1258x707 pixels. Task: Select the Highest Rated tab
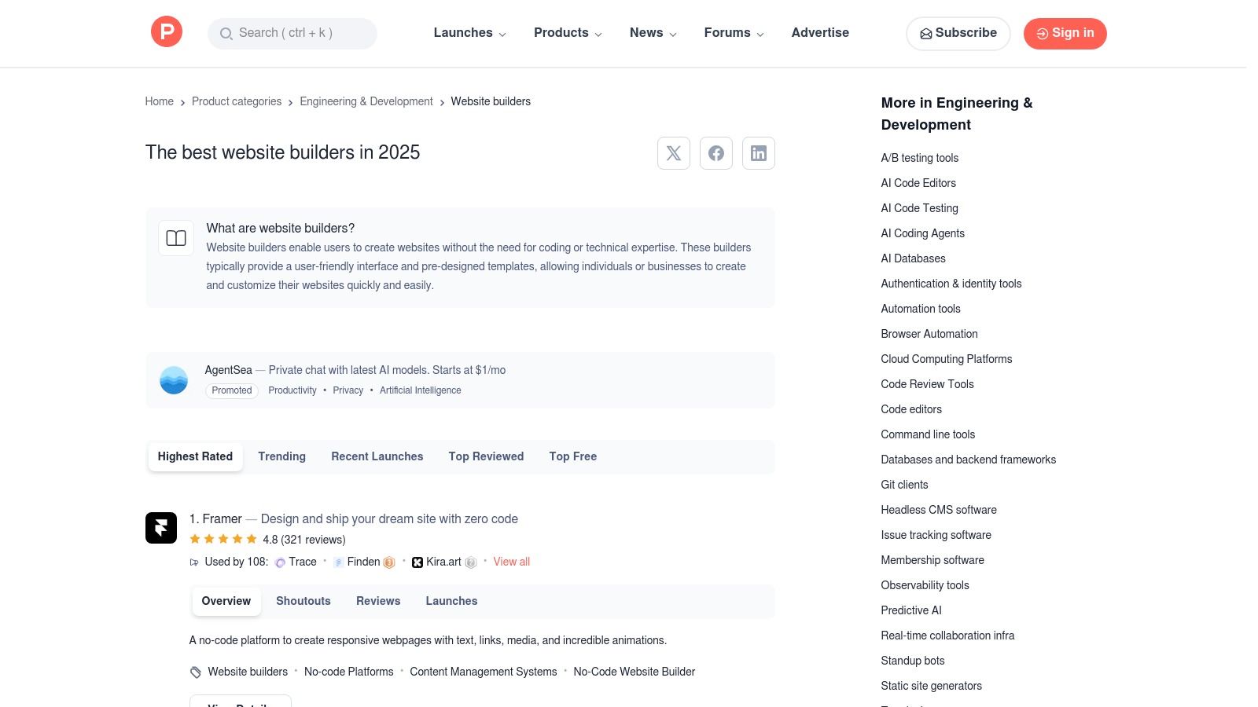[x=195, y=456]
